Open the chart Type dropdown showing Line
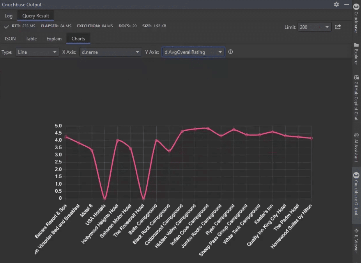This screenshot has width=361, height=263. click(x=37, y=52)
